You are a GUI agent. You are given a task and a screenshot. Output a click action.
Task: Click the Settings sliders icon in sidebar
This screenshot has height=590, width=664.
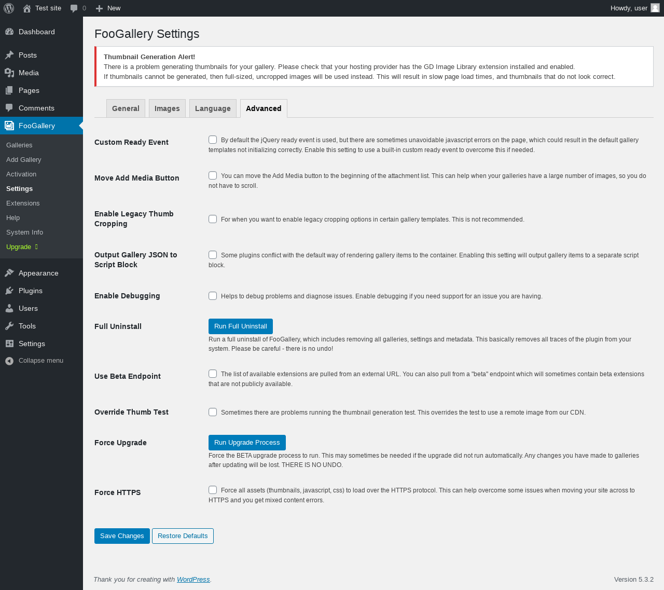(x=9, y=344)
